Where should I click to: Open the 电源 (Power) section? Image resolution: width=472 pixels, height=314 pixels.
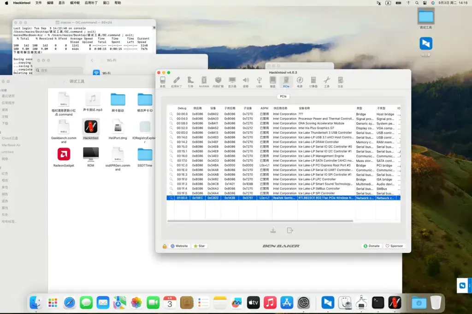[300, 82]
